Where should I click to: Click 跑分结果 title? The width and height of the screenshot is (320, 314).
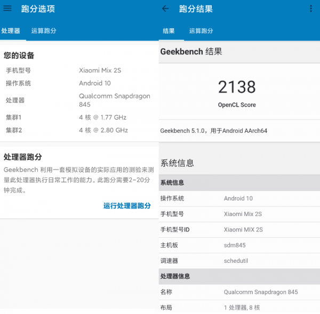coord(196,9)
